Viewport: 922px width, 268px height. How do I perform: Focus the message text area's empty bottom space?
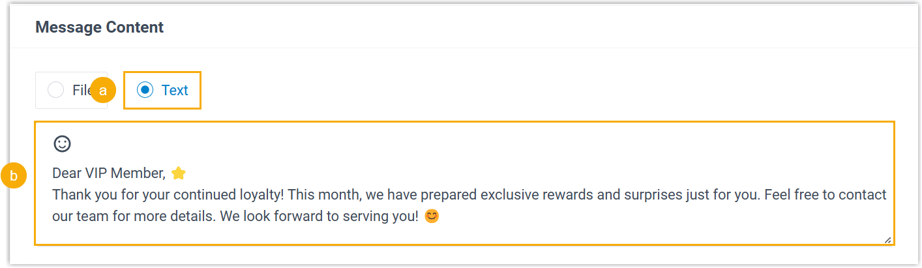pos(456,235)
